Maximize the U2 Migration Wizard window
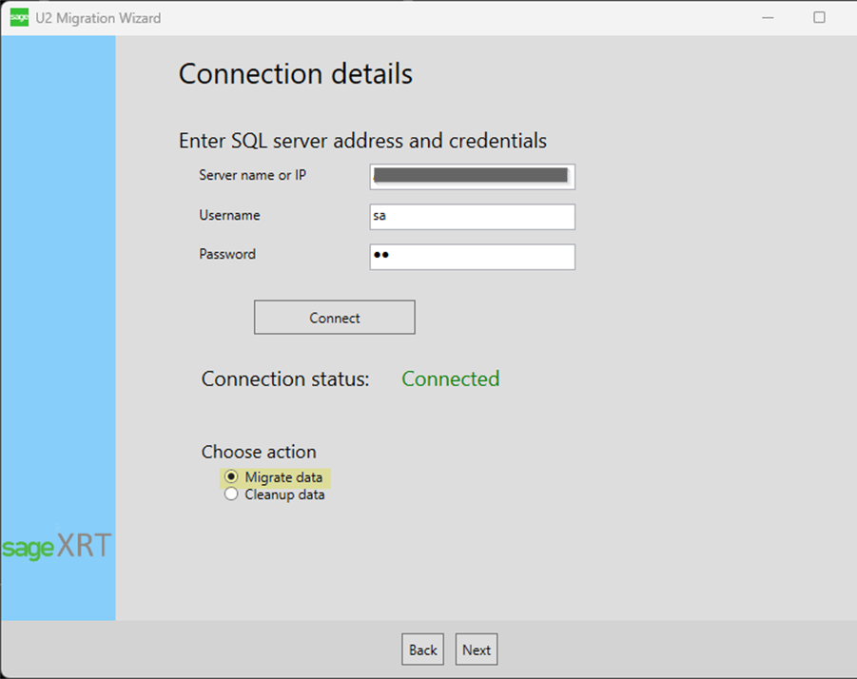The width and height of the screenshot is (857, 679). pos(819,17)
